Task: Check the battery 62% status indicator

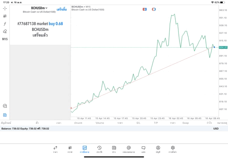Action: 220,2
